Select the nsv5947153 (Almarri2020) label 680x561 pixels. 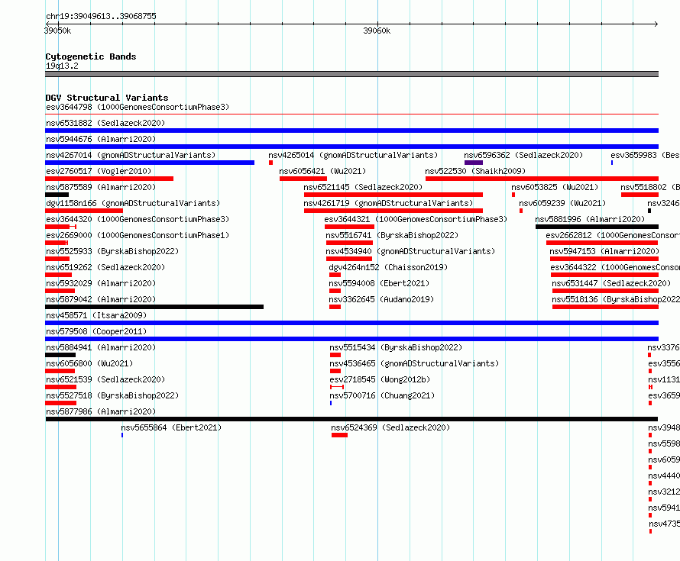click(x=604, y=251)
